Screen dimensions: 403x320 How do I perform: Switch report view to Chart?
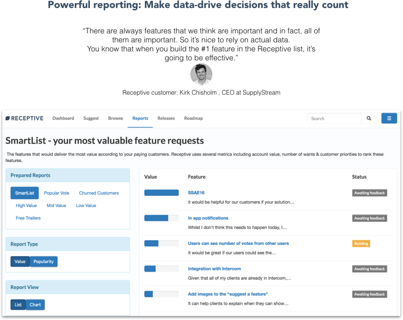tap(35, 305)
